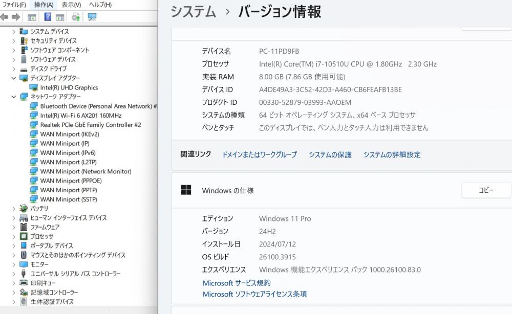The width and height of the screenshot is (512, 314).
Task: Toggle the action pane toolbar icon
Action: click(60, 17)
